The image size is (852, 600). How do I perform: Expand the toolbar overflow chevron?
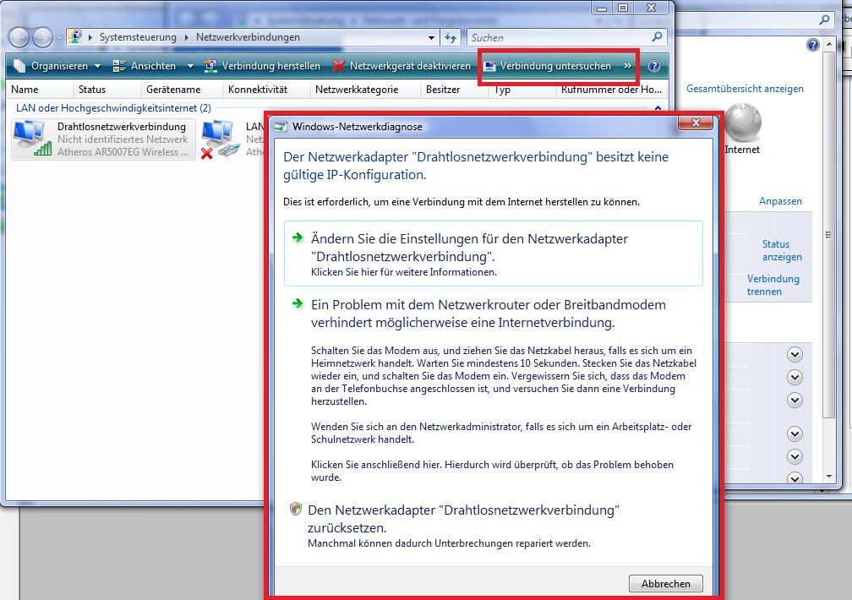pyautogui.click(x=628, y=66)
